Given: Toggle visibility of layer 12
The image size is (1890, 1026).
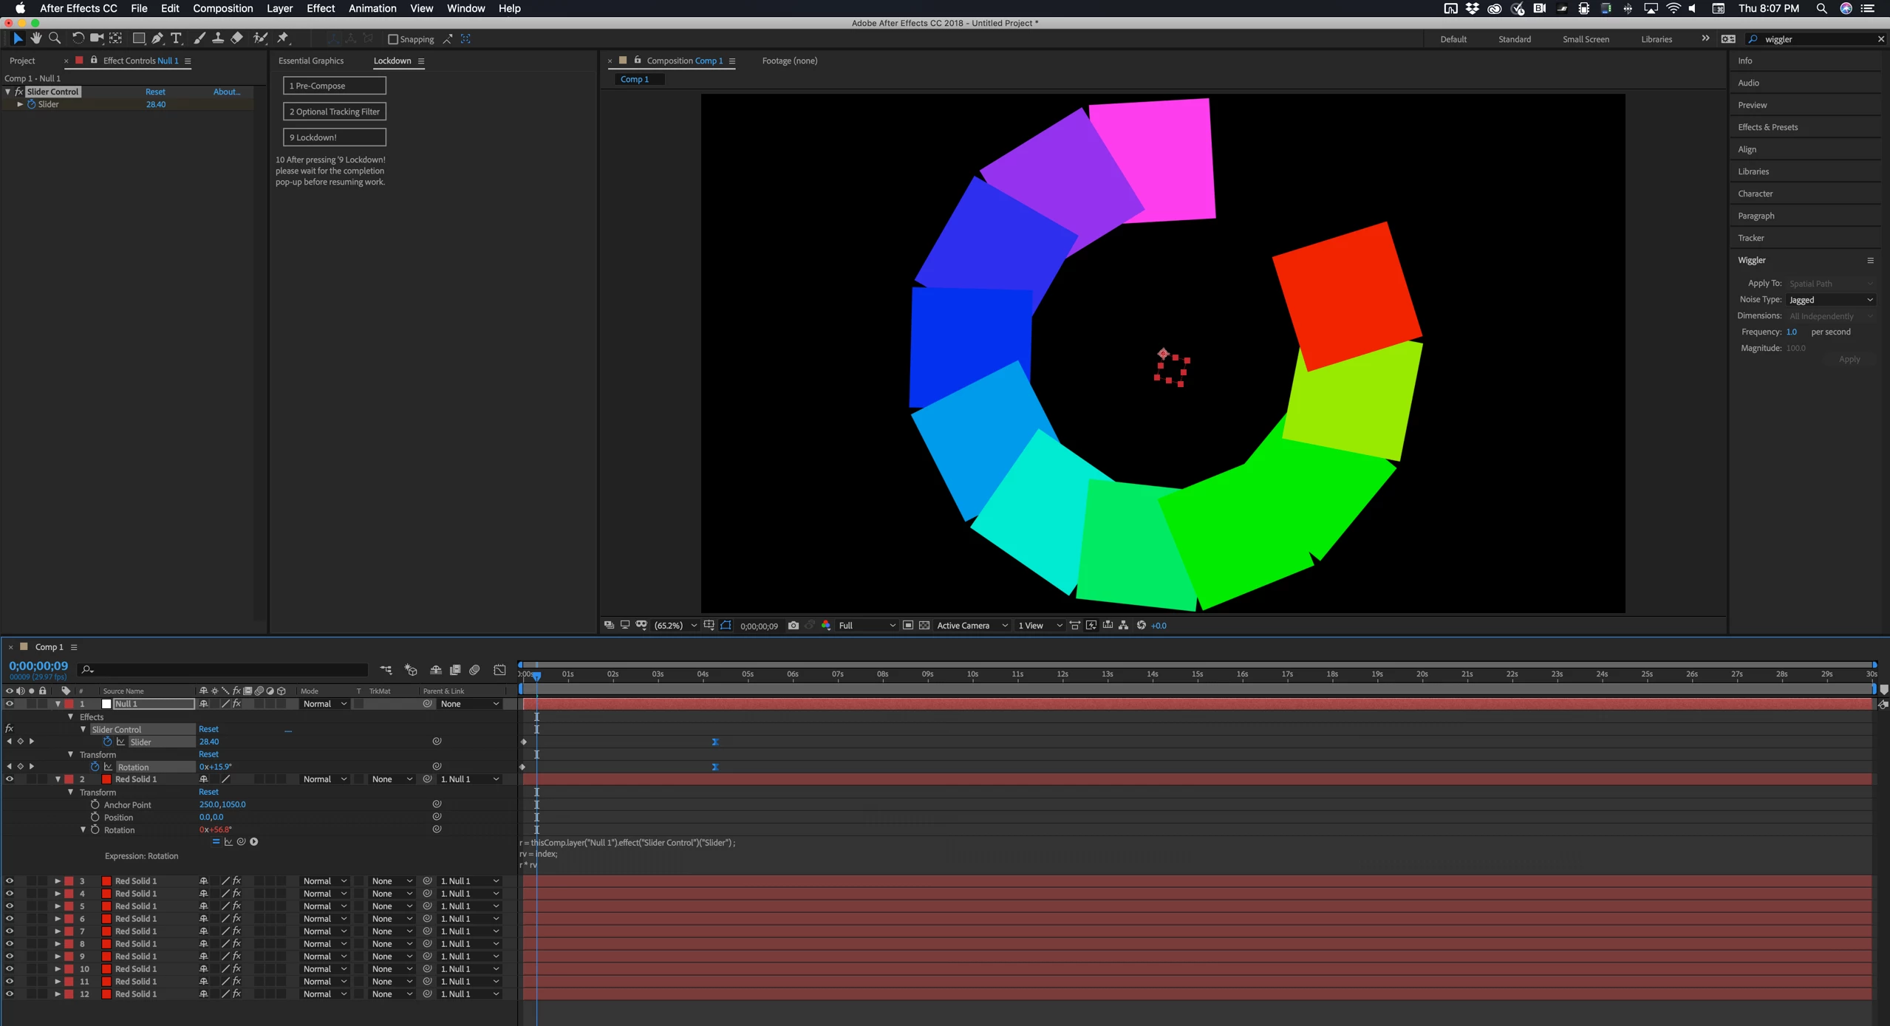Looking at the screenshot, I should point(9,994).
